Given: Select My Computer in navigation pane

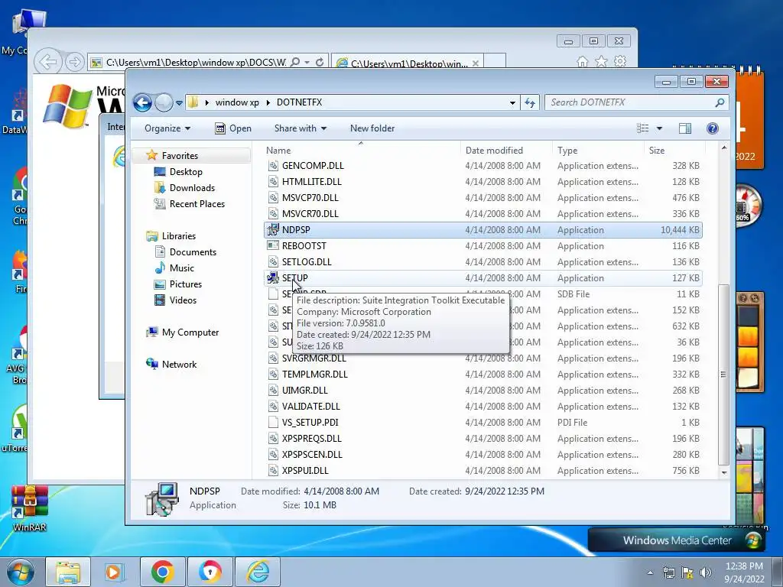Looking at the screenshot, I should 190,332.
